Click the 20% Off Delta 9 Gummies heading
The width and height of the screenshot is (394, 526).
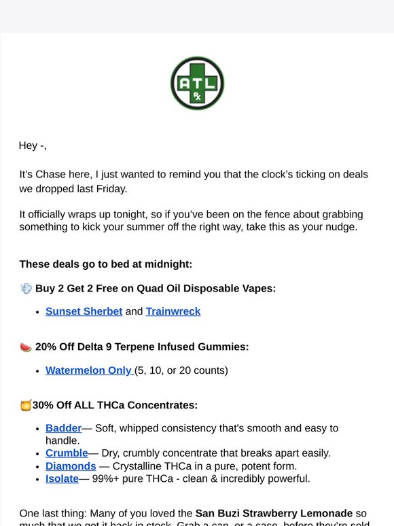[x=142, y=347]
